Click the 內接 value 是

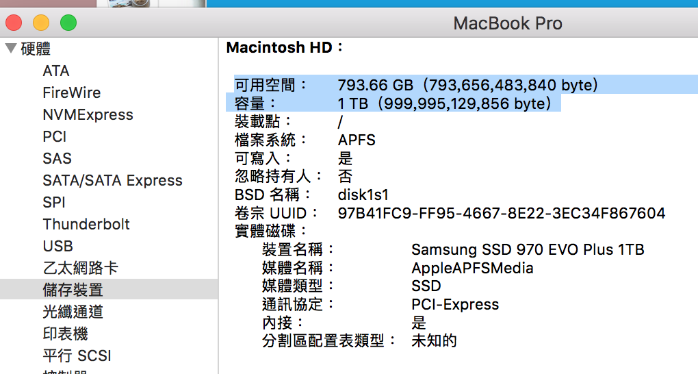[x=418, y=323]
